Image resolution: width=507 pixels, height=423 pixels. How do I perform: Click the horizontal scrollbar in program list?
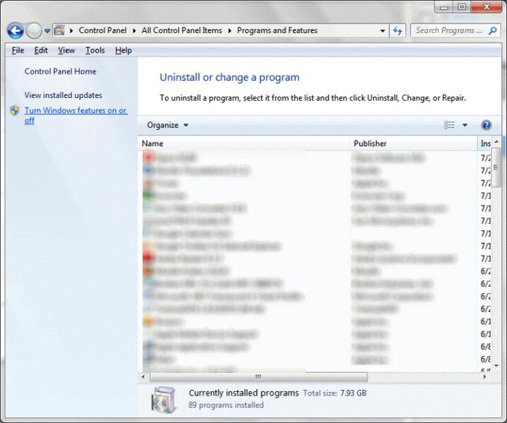[257, 377]
